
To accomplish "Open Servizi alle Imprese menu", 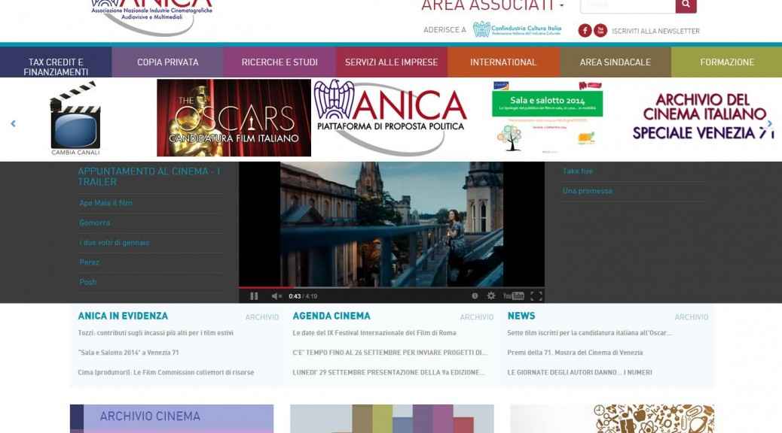I will pyautogui.click(x=391, y=62).
